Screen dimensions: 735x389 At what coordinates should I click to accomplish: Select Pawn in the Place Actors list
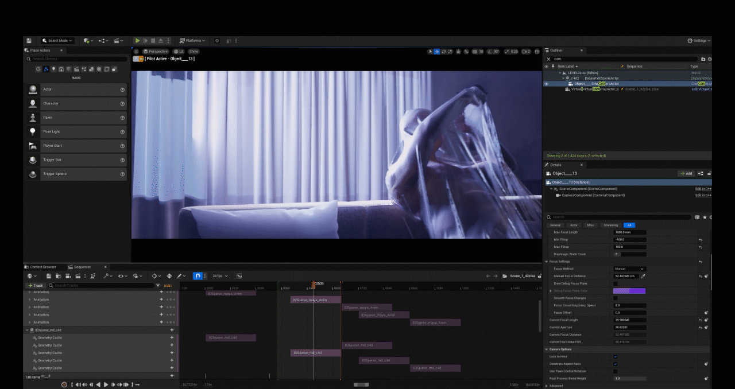pos(76,118)
